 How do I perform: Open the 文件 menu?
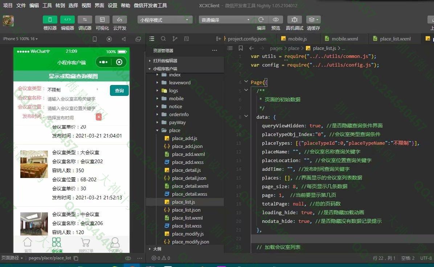coord(21,5)
